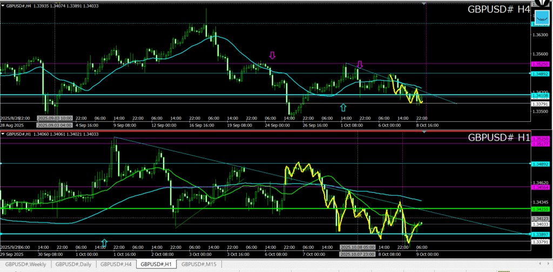Image resolution: width=553 pixels, height=272 pixels.
Task: Switch to the GBPUSD#,Weekly tab
Action: (x=26, y=264)
